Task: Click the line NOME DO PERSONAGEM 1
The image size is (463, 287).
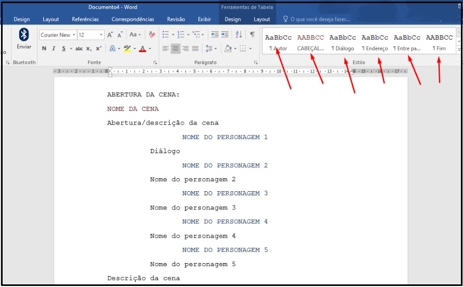Action: pyautogui.click(x=224, y=137)
